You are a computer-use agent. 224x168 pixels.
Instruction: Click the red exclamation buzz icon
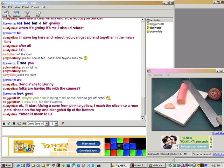click(63, 124)
